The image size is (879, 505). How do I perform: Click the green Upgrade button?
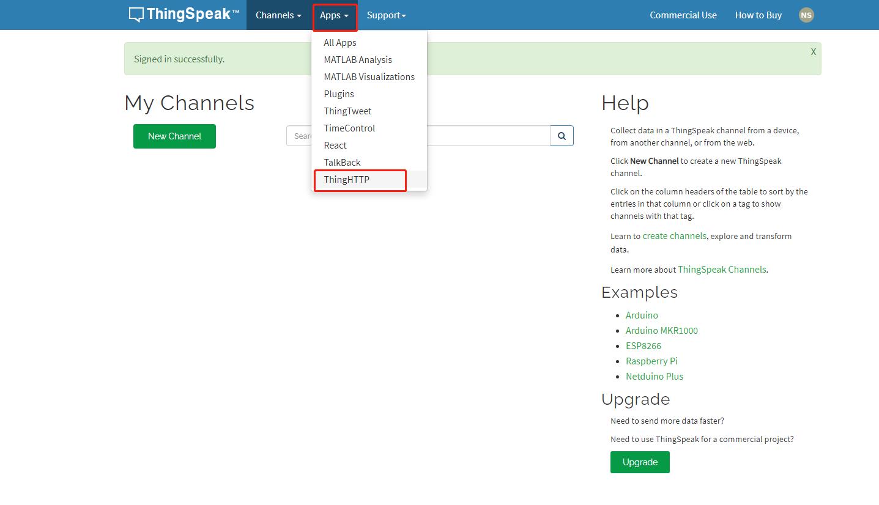tap(640, 462)
